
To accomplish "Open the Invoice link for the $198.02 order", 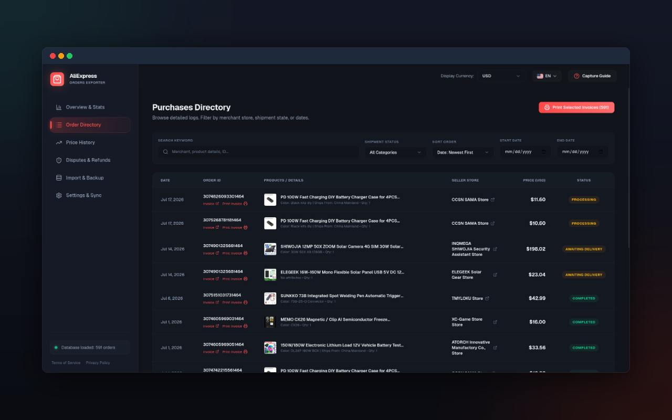I will tap(211, 253).
